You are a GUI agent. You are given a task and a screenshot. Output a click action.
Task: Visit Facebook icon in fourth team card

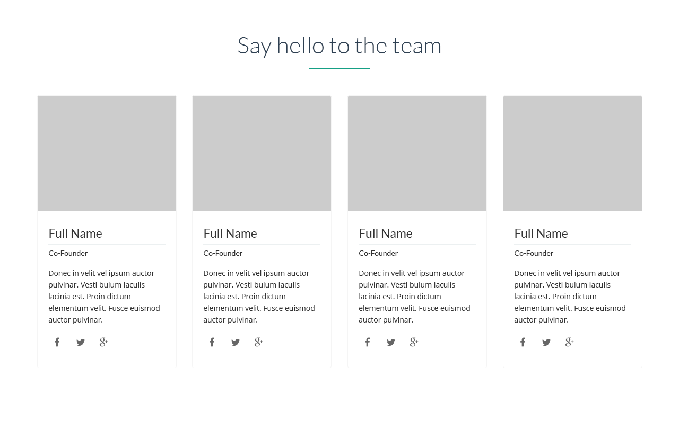[523, 342]
